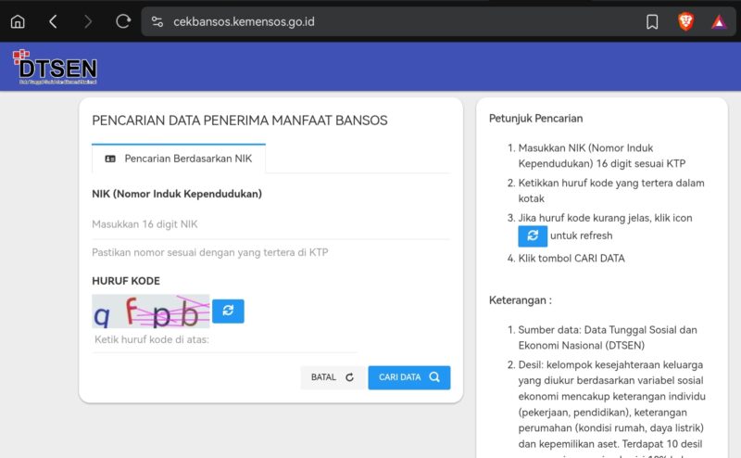Reload the cekbansos page
The height and width of the screenshot is (458, 741).
[123, 21]
